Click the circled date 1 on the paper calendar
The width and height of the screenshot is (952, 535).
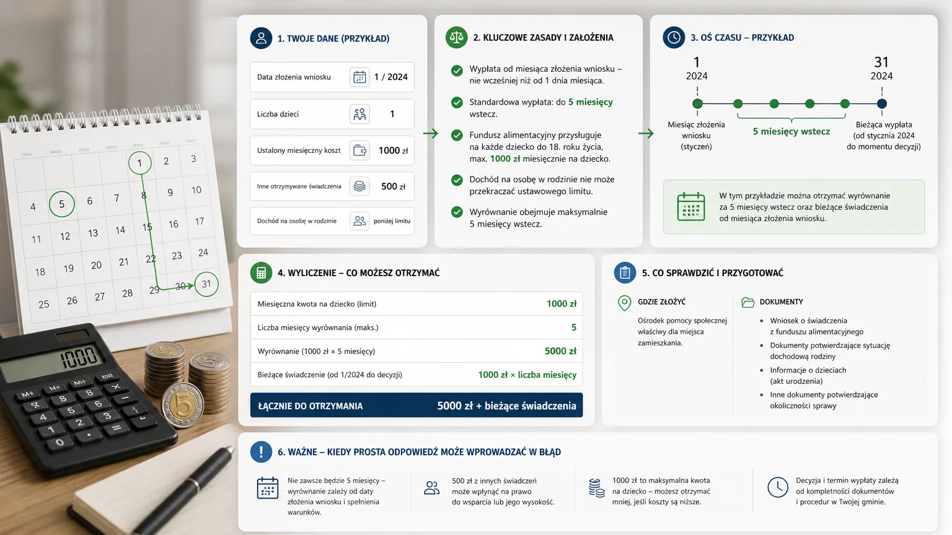(x=139, y=163)
